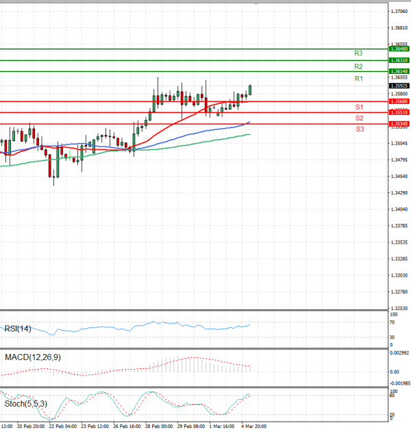This screenshot has height=432, width=411.
Task: Click the S3 support label
Action: tap(358, 129)
